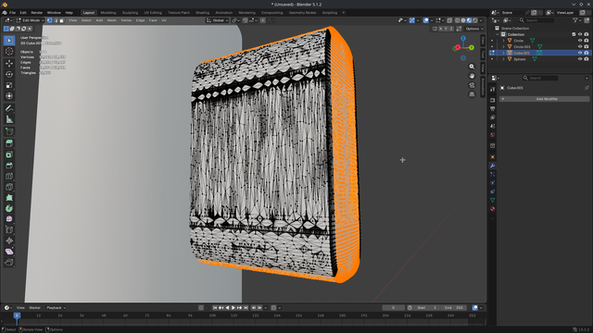Open the Material tab in Properties
Screen dimensions: 593x333
coord(492,209)
